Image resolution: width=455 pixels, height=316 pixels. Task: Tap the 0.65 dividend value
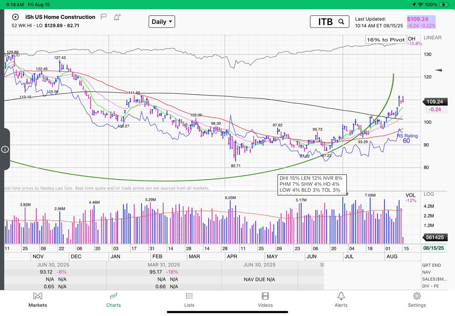pyautogui.click(x=49, y=286)
